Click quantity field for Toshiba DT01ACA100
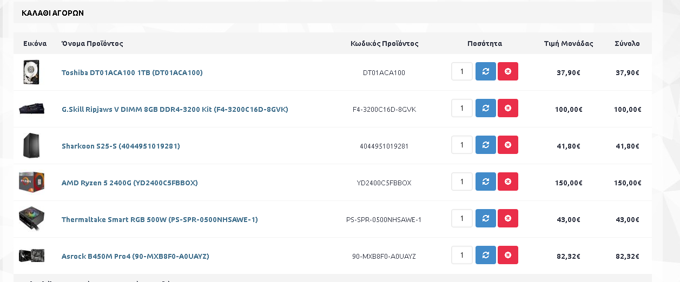Image resolution: width=680 pixels, height=282 pixels. (x=462, y=71)
